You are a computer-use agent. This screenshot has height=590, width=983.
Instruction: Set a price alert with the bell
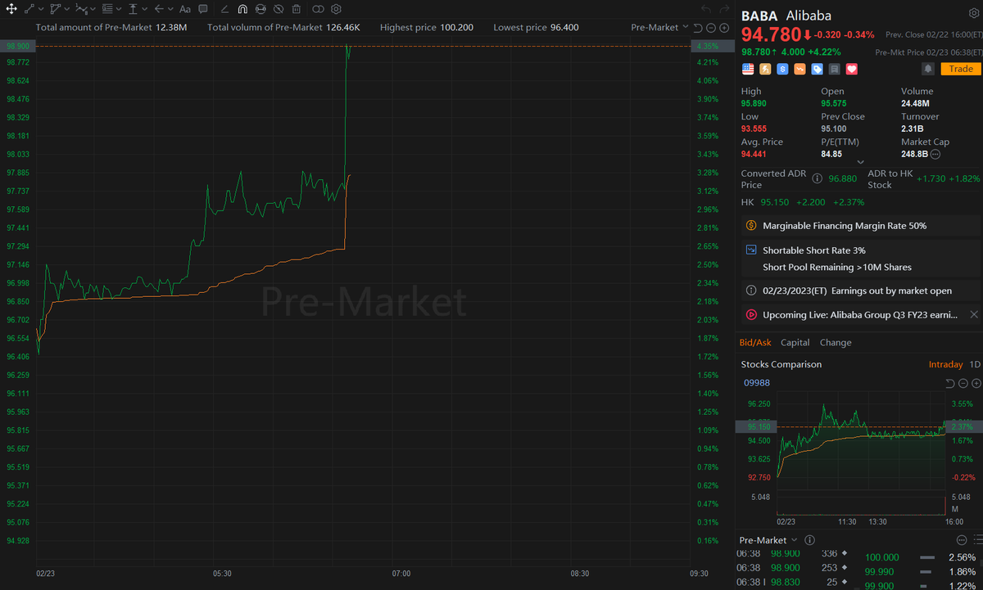(928, 69)
